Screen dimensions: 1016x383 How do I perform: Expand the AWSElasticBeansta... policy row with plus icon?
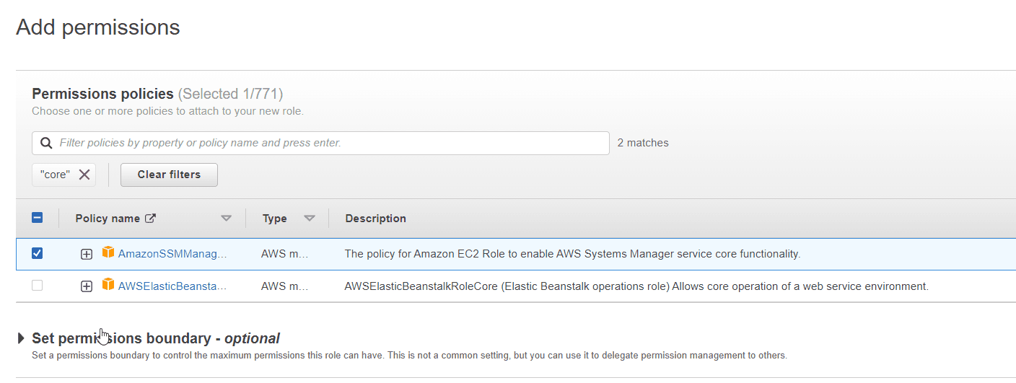pyautogui.click(x=87, y=286)
